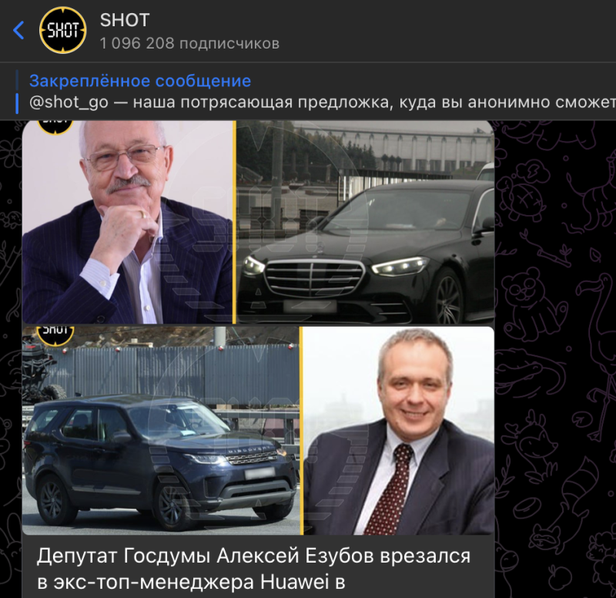
Task: Click the blue pinned message indicator bar
Action: click(x=17, y=103)
